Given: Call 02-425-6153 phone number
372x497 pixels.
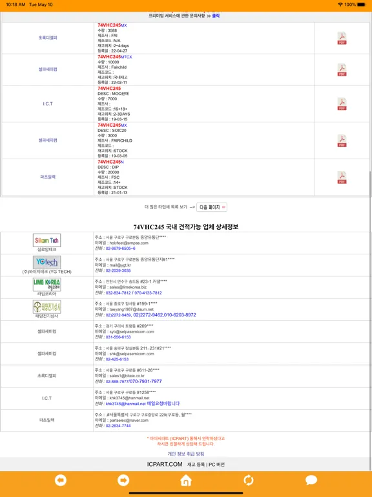Looking at the screenshot, I should click(117, 359).
